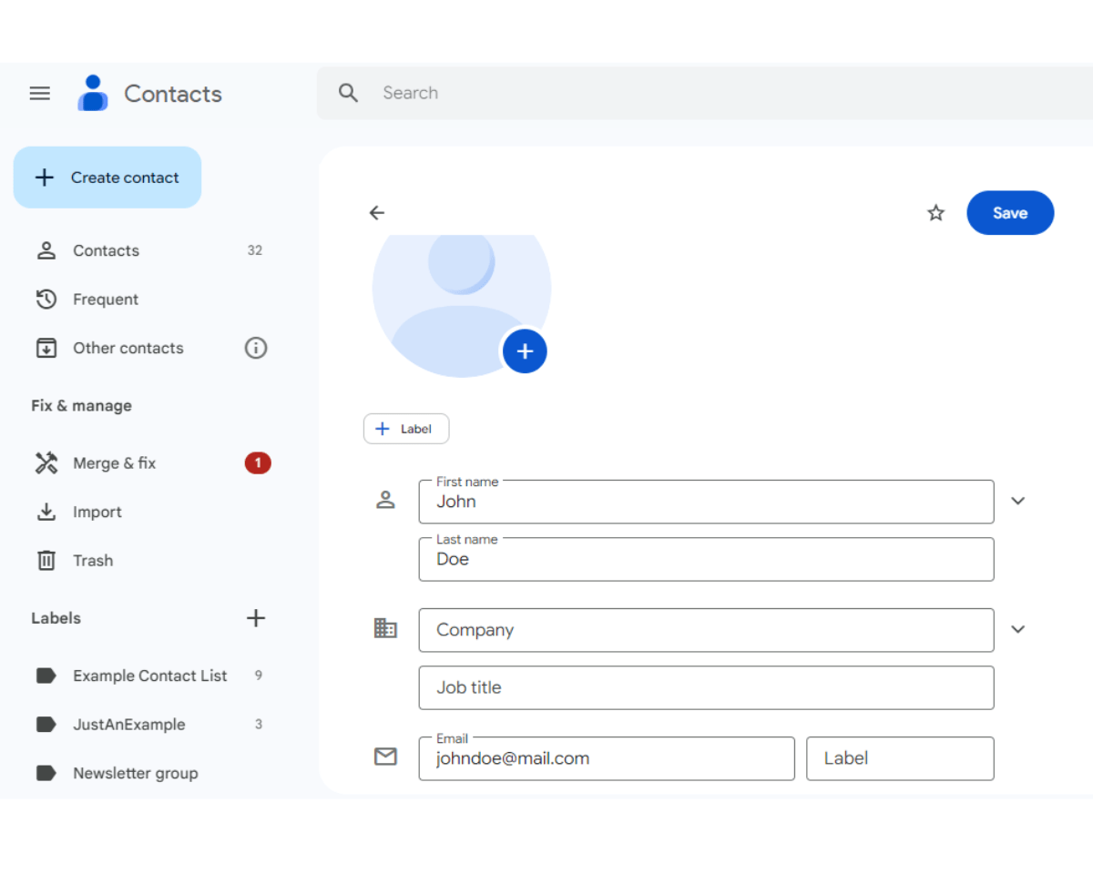The width and height of the screenshot is (1093, 874).
Task: Click the Trash bin icon
Action: [46, 561]
